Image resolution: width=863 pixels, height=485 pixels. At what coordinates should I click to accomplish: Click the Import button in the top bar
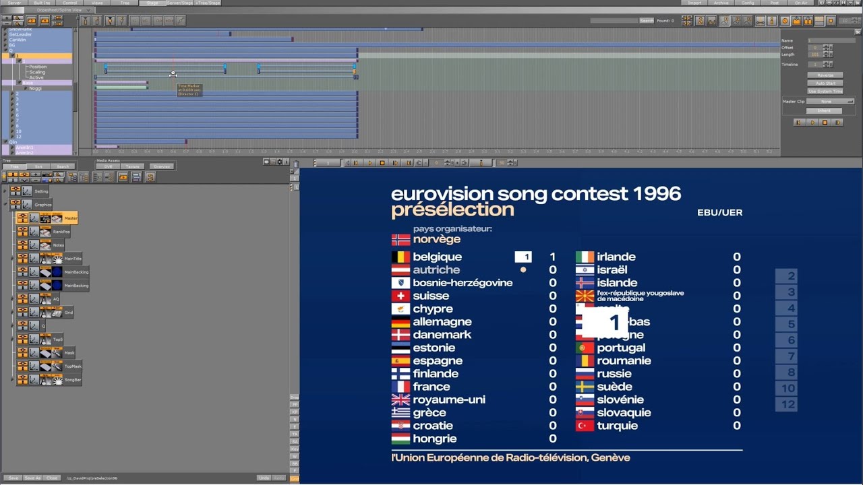[694, 3]
